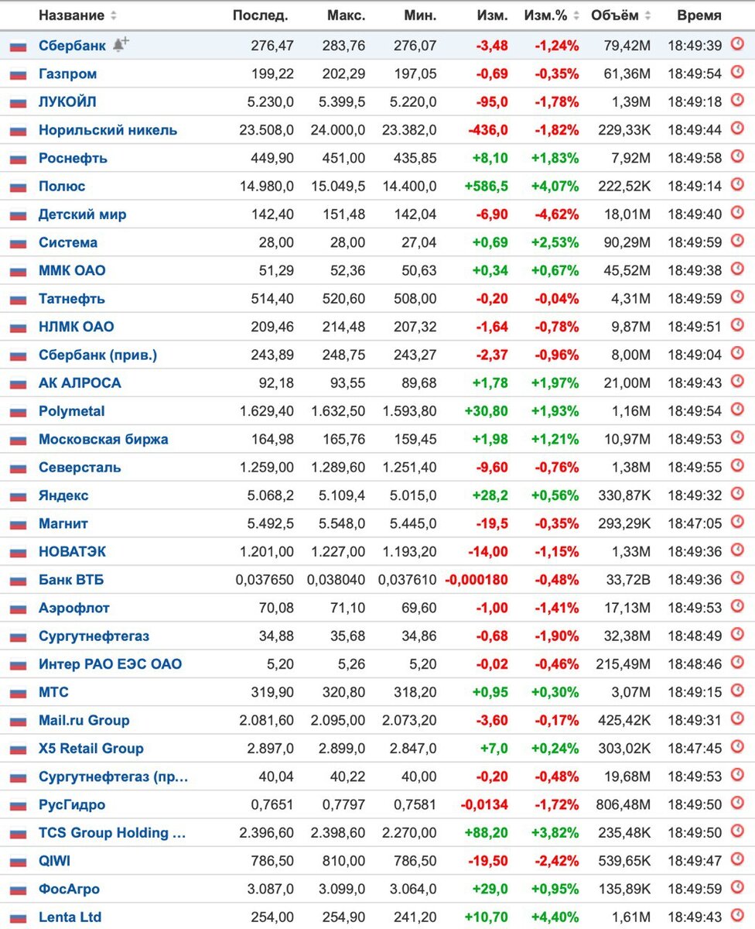Click the clock icon in the Газпром row
Image resolution: width=755 pixels, height=929 pixels.
point(737,72)
